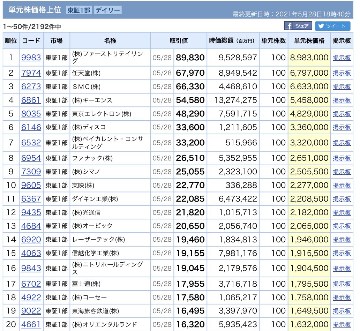Viewport: 360px width, 331px height.
Task: Open stock code 9843 link
Action: 31,268
